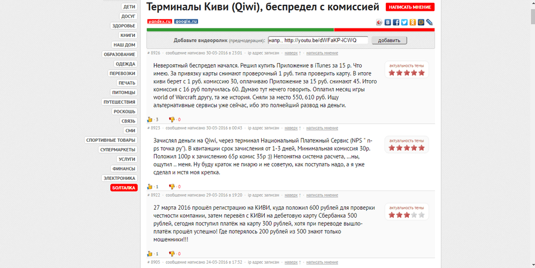
Task: Thumbs down review #8923 about NPS terminal
Action: [172, 187]
